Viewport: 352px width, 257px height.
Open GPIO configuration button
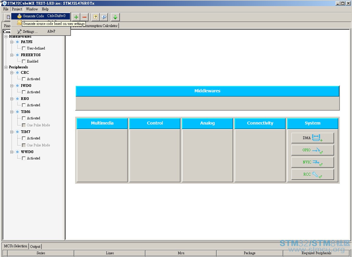pyautogui.click(x=312, y=150)
